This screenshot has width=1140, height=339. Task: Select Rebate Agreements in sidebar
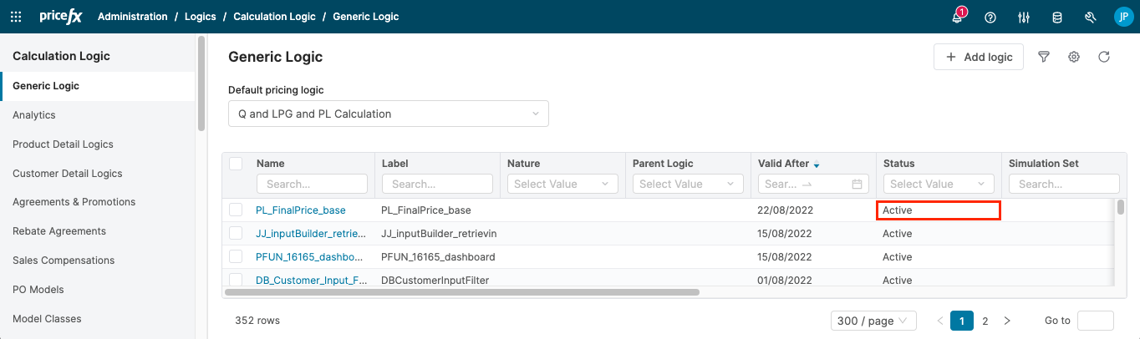click(x=59, y=231)
